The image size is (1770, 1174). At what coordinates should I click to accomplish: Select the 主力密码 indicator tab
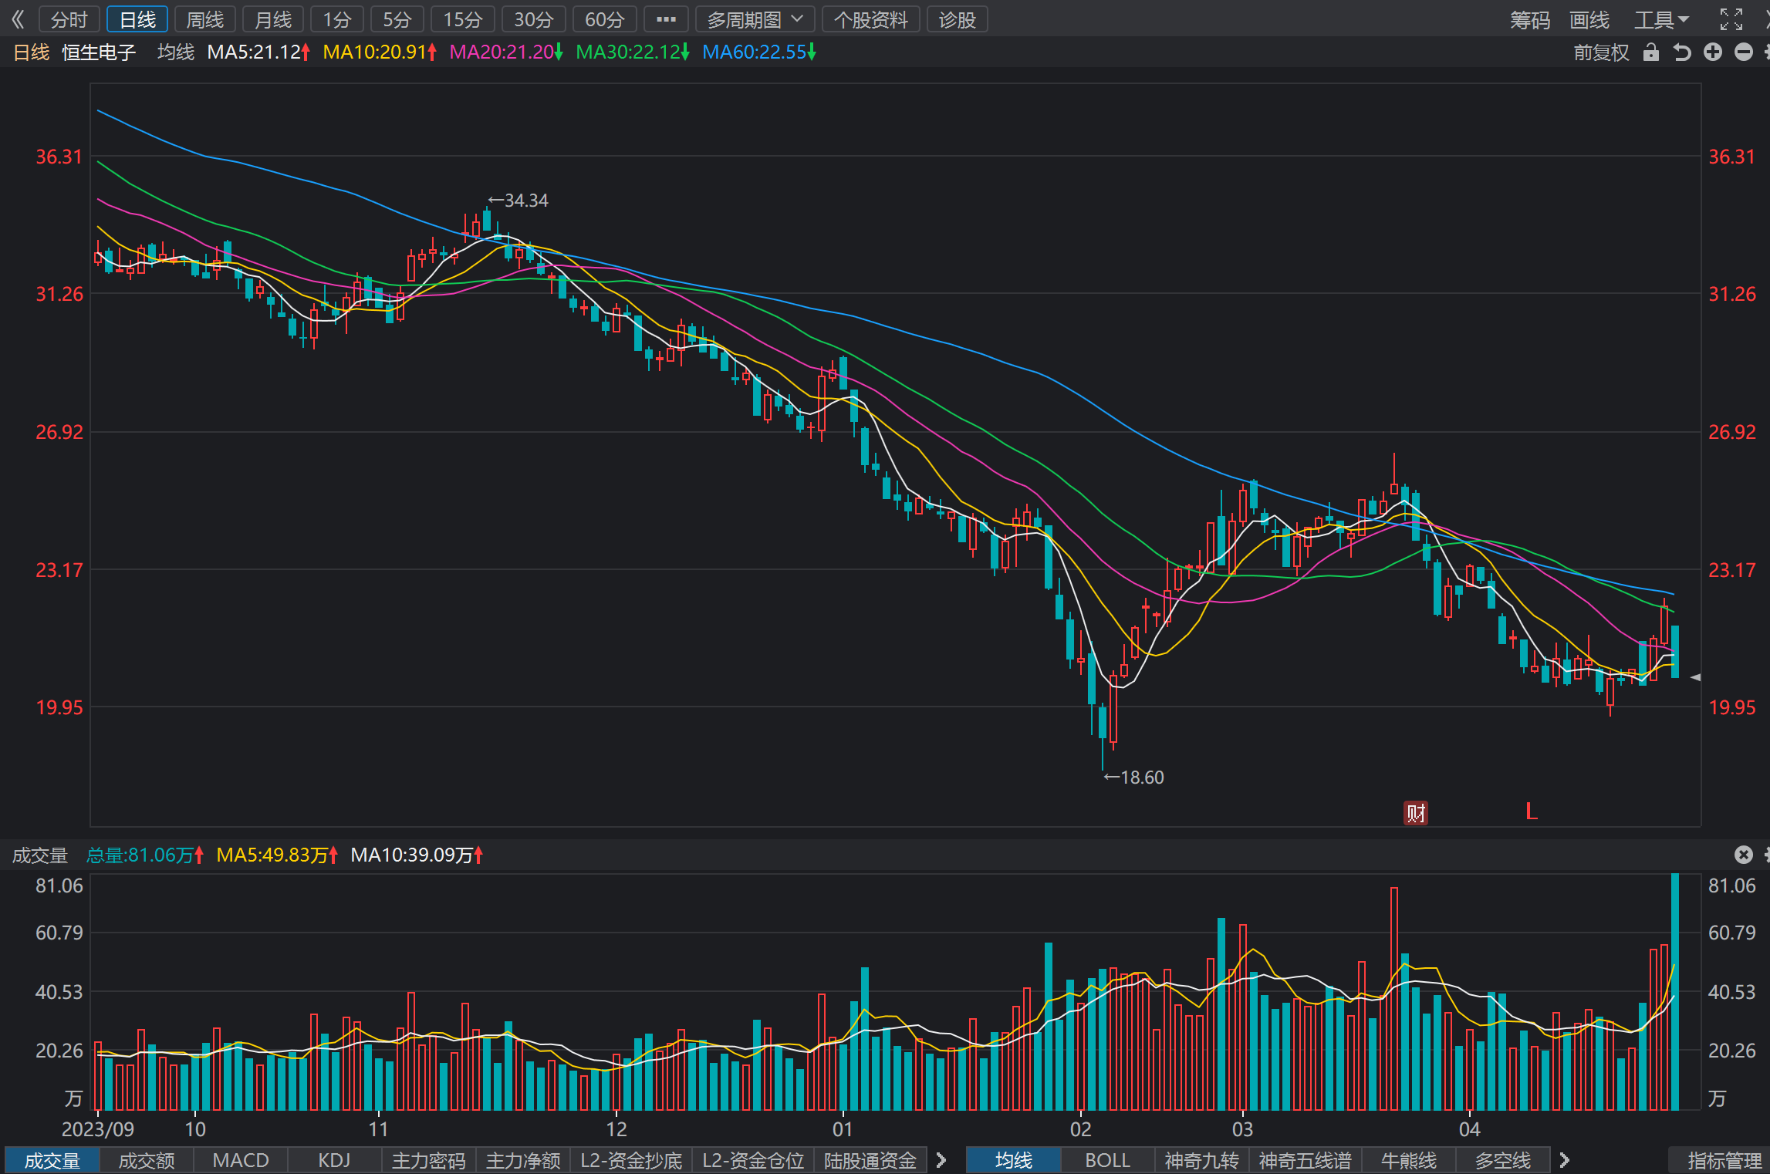click(x=429, y=1160)
